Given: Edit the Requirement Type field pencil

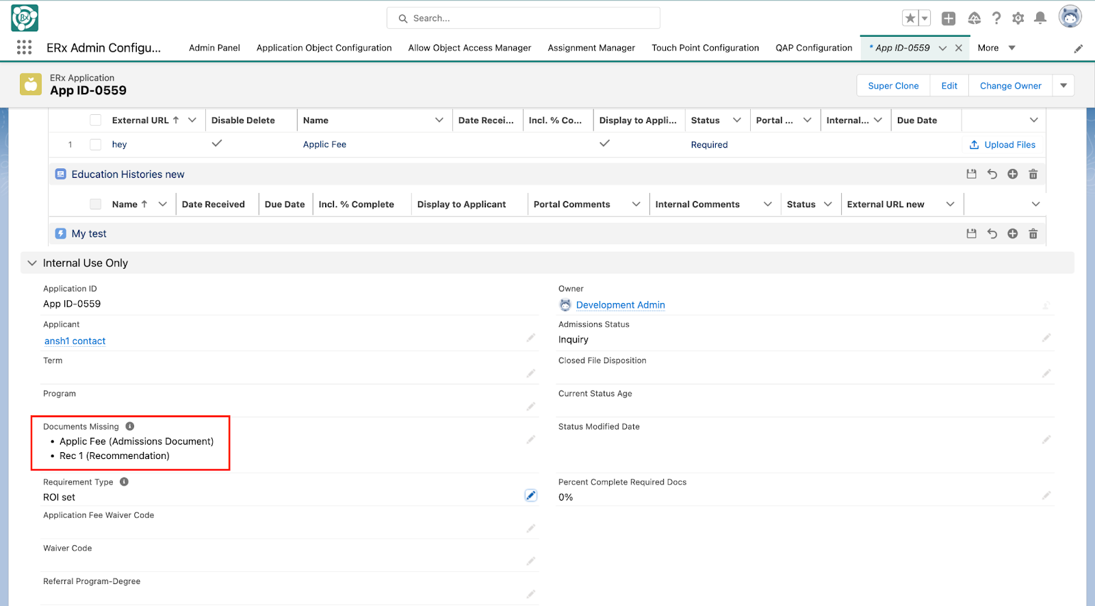Looking at the screenshot, I should pyautogui.click(x=530, y=496).
